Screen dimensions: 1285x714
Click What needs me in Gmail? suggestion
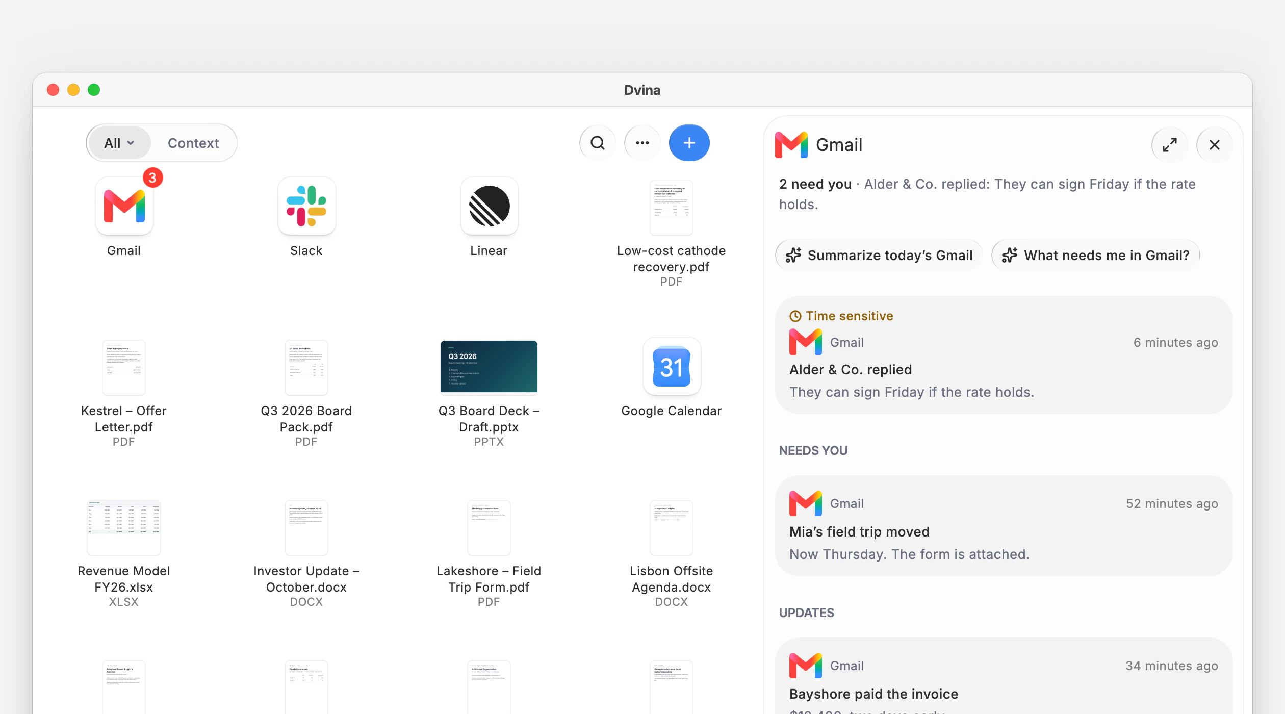click(x=1095, y=255)
